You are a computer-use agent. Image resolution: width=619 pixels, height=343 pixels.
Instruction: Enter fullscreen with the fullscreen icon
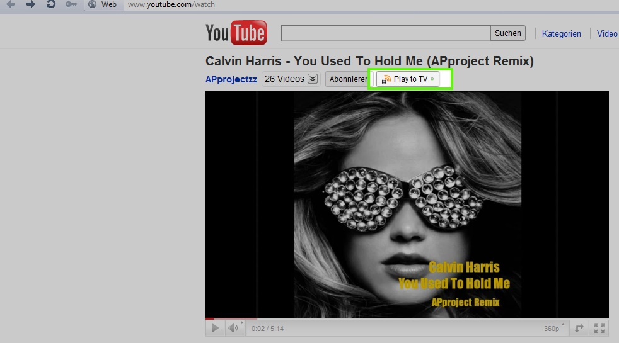(599, 328)
